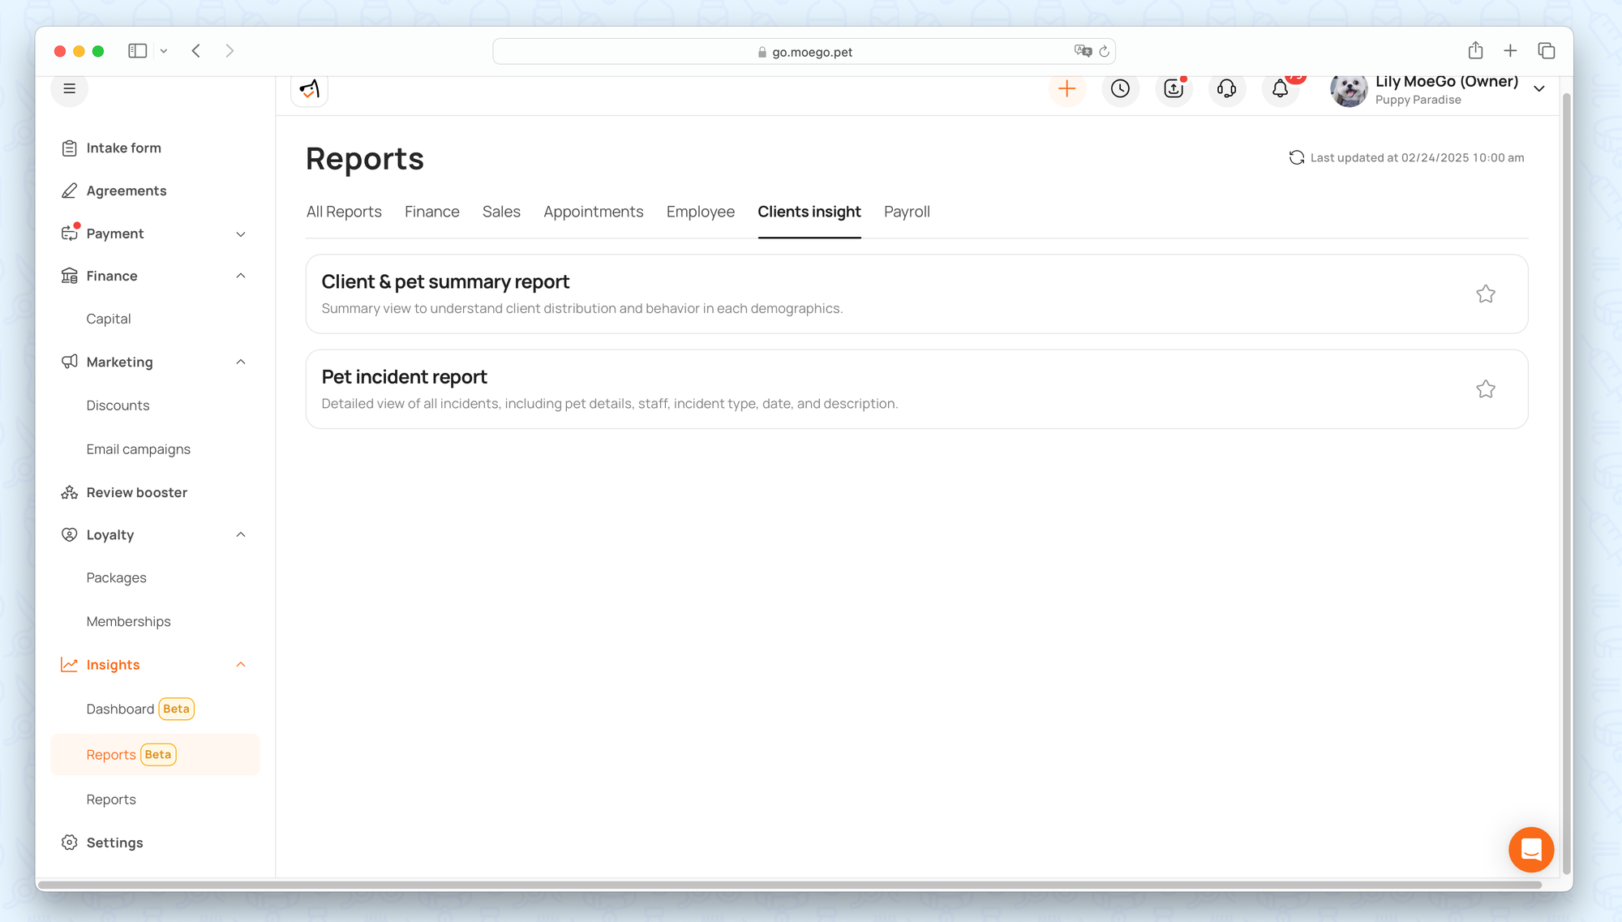
Task: Click the refresh icon beside Last updated
Action: tap(1296, 157)
